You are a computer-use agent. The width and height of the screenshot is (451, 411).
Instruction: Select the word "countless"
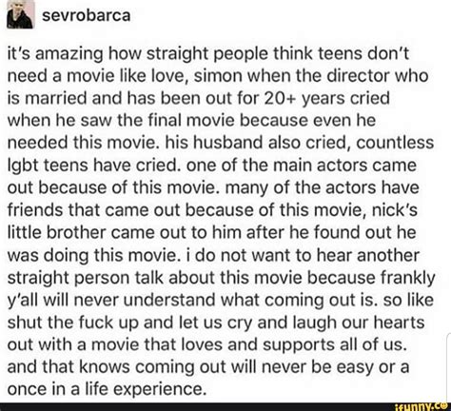click(395, 143)
